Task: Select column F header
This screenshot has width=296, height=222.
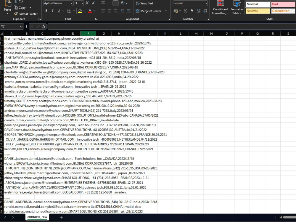Action: click(x=88, y=34)
